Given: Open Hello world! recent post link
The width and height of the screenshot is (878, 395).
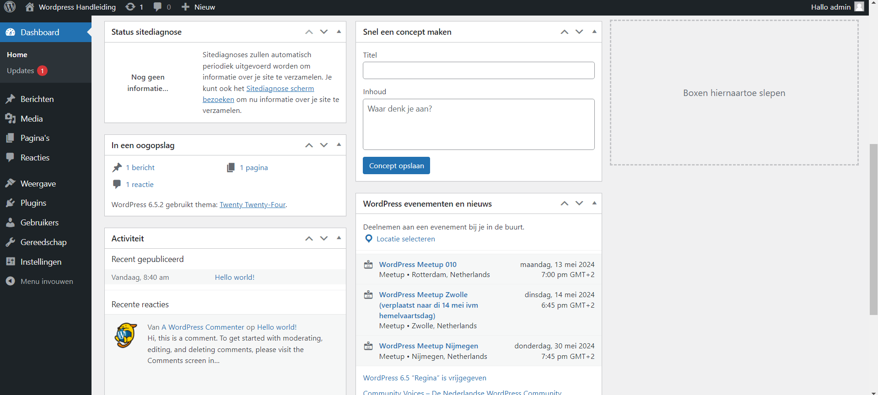Looking at the screenshot, I should (x=235, y=278).
